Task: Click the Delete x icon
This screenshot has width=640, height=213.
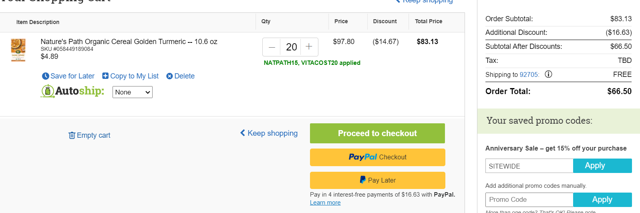Action: coord(169,76)
